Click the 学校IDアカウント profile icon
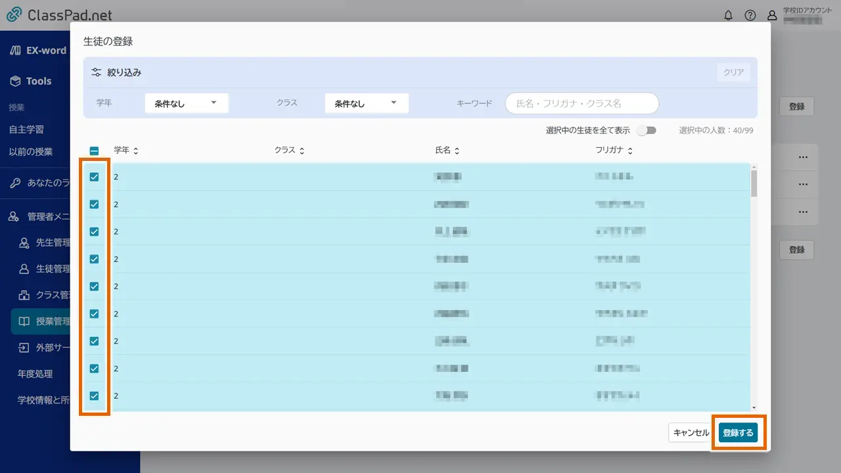Screen dimensions: 841x473 click(772, 15)
